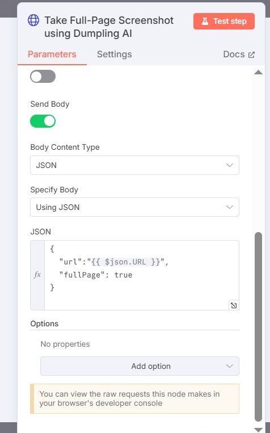This screenshot has height=433, width=270.
Task: Open the Docs link
Action: tap(239, 54)
